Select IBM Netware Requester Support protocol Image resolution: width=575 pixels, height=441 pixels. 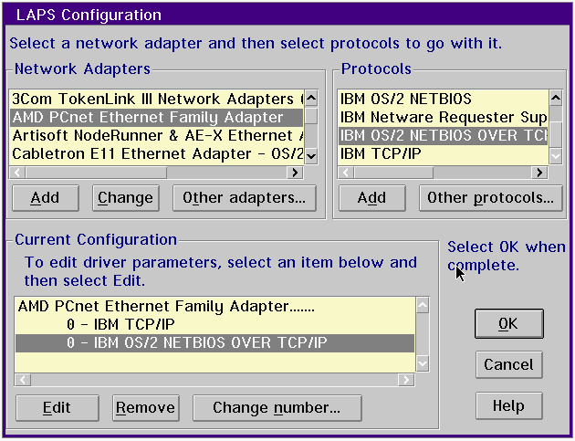[x=443, y=118]
